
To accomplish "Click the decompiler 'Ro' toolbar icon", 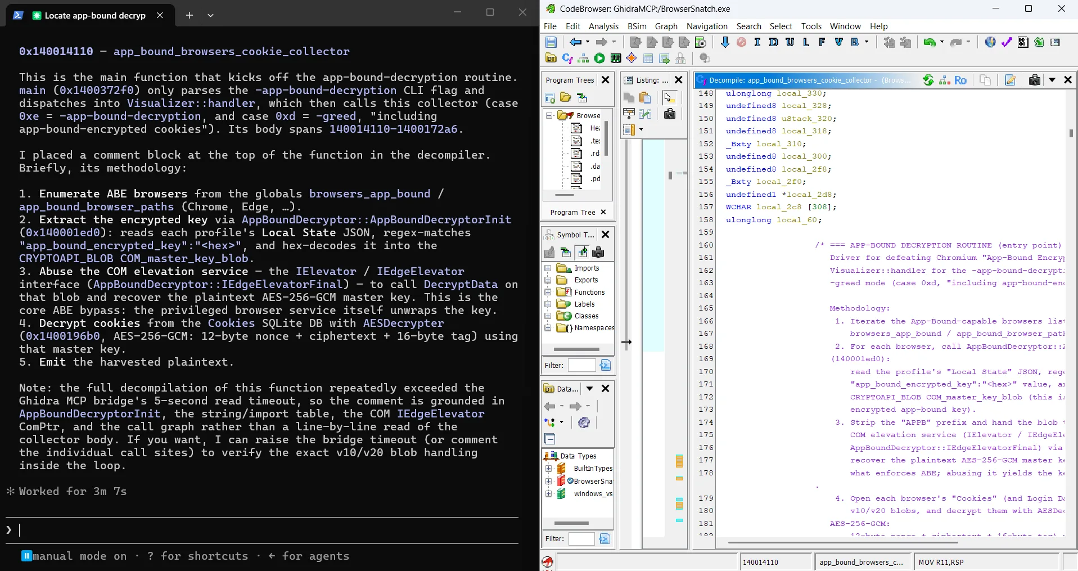I will pyautogui.click(x=960, y=80).
